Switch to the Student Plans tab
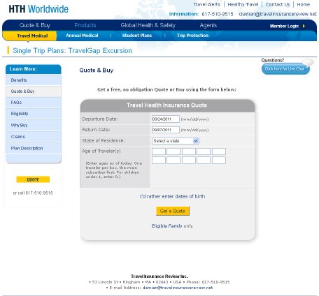This screenshot has height=296, width=319. [x=137, y=36]
